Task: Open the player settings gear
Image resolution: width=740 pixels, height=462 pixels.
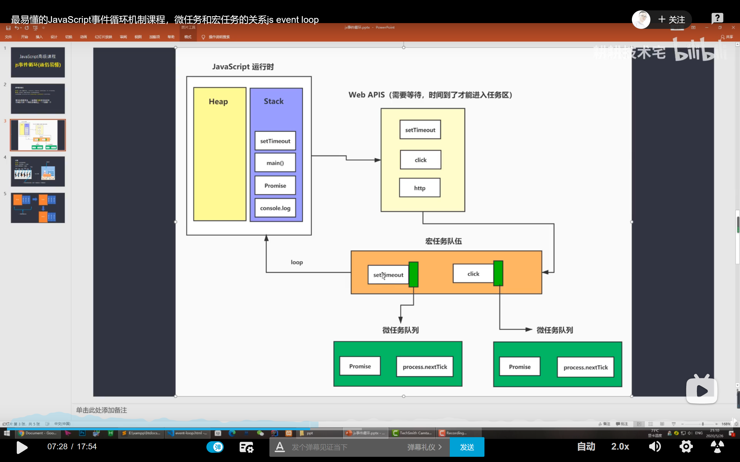Action: [x=686, y=447]
